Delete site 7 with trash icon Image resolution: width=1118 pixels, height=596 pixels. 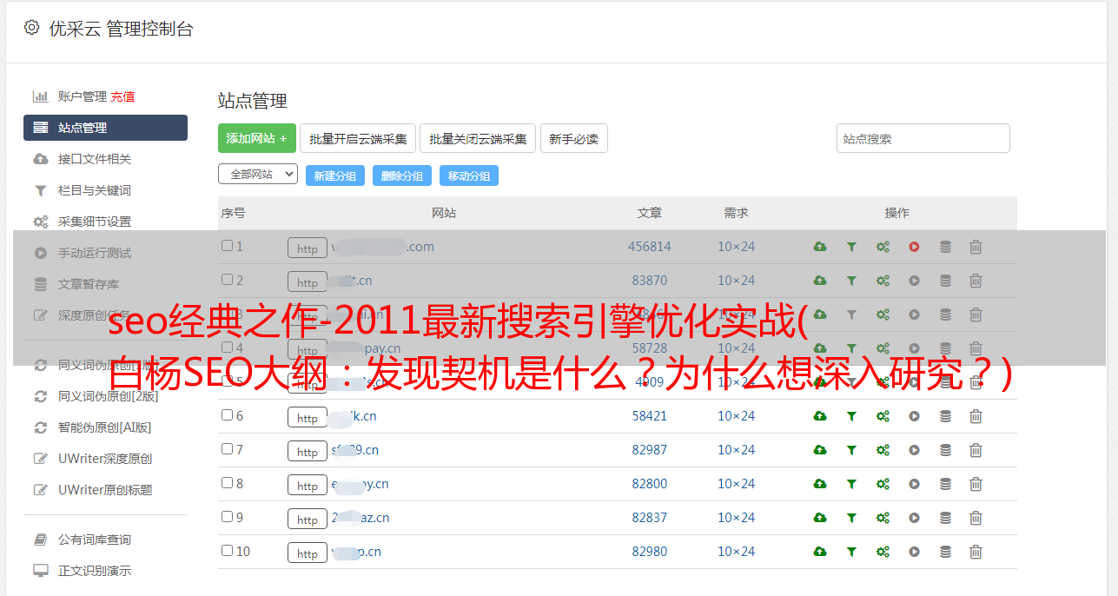point(976,450)
